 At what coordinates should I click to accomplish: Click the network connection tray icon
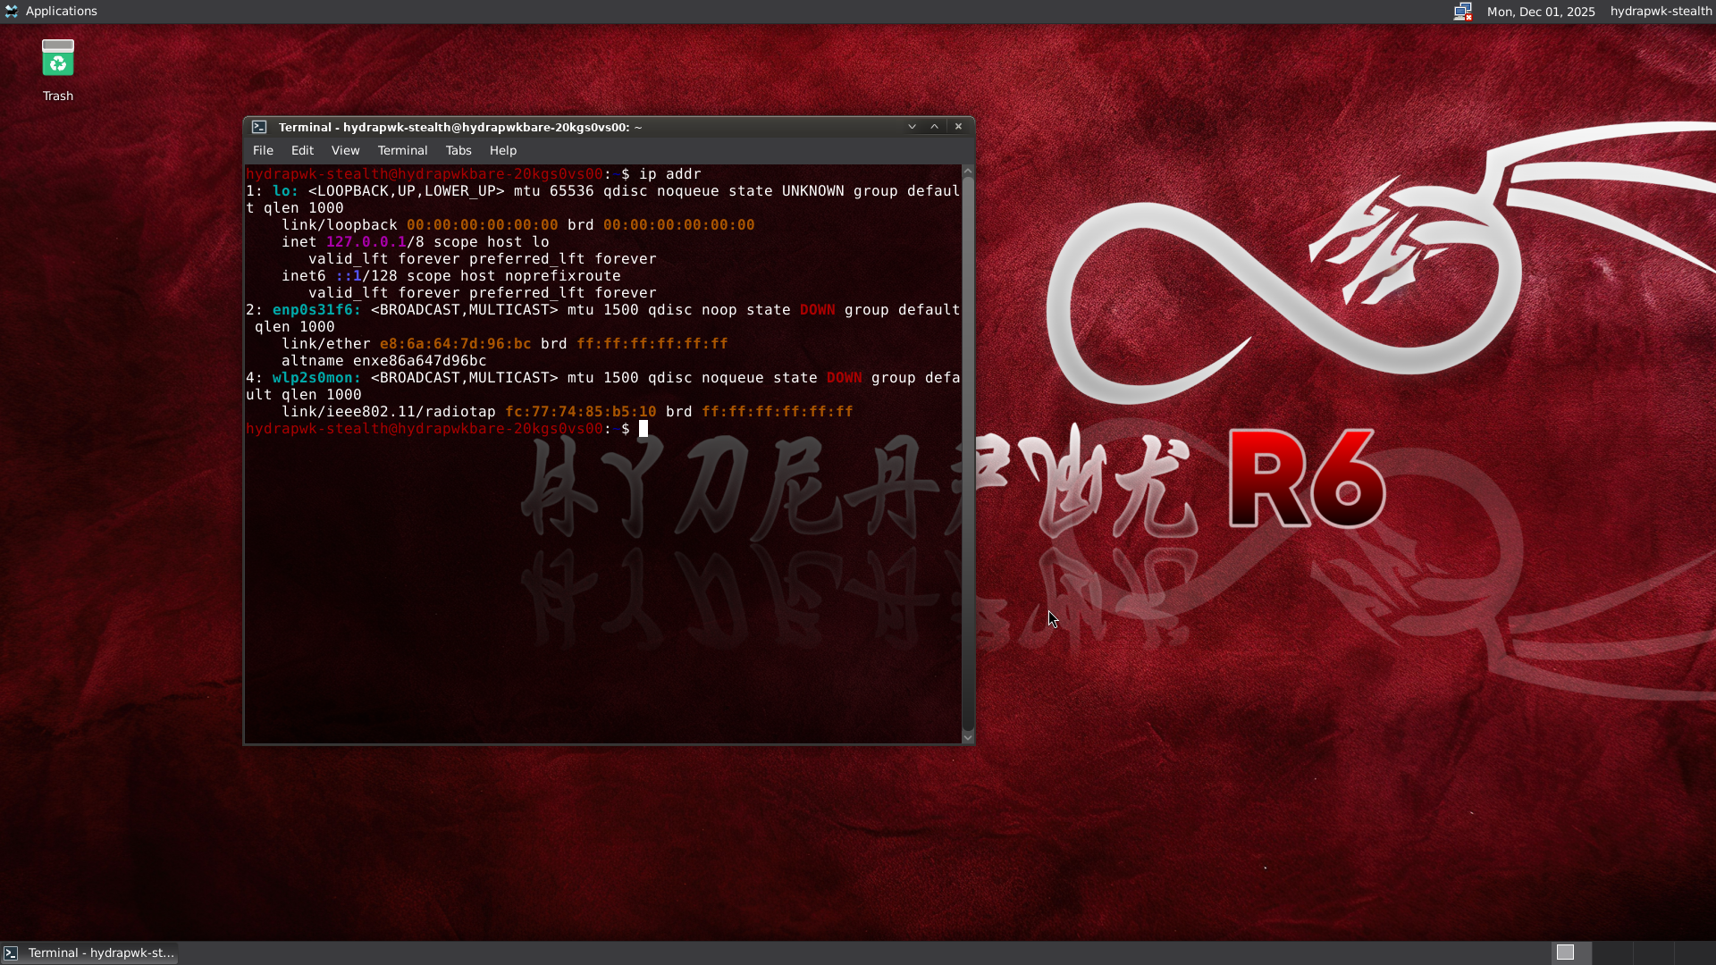(x=1462, y=12)
